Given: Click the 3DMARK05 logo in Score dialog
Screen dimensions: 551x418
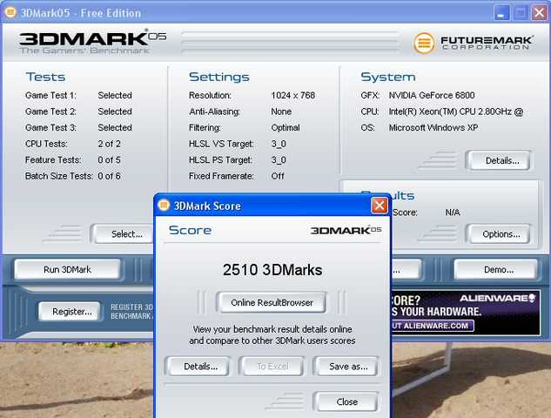Looking at the screenshot, I should pyautogui.click(x=346, y=230).
